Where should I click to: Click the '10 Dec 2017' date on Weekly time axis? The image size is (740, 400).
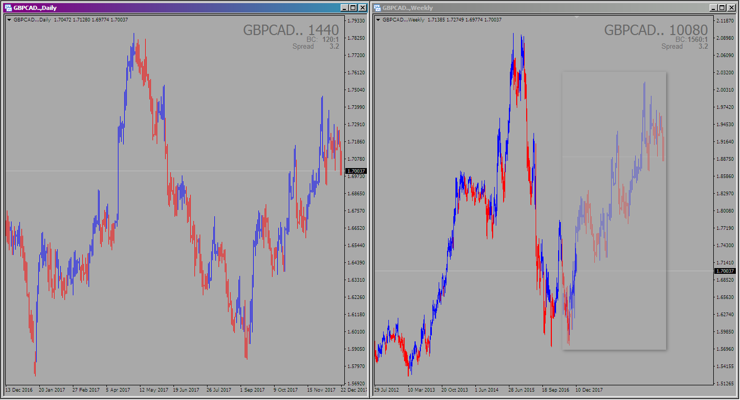[x=589, y=390]
